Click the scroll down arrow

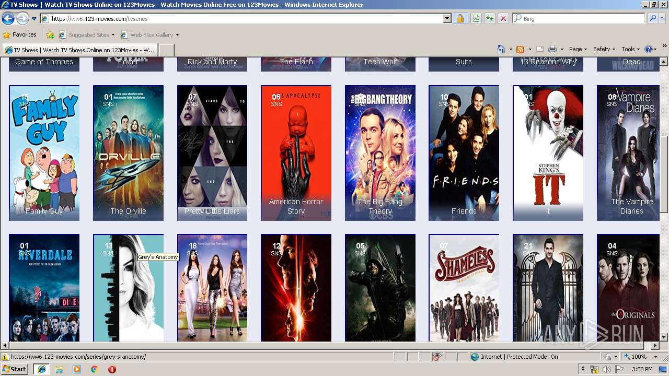pos(664,337)
